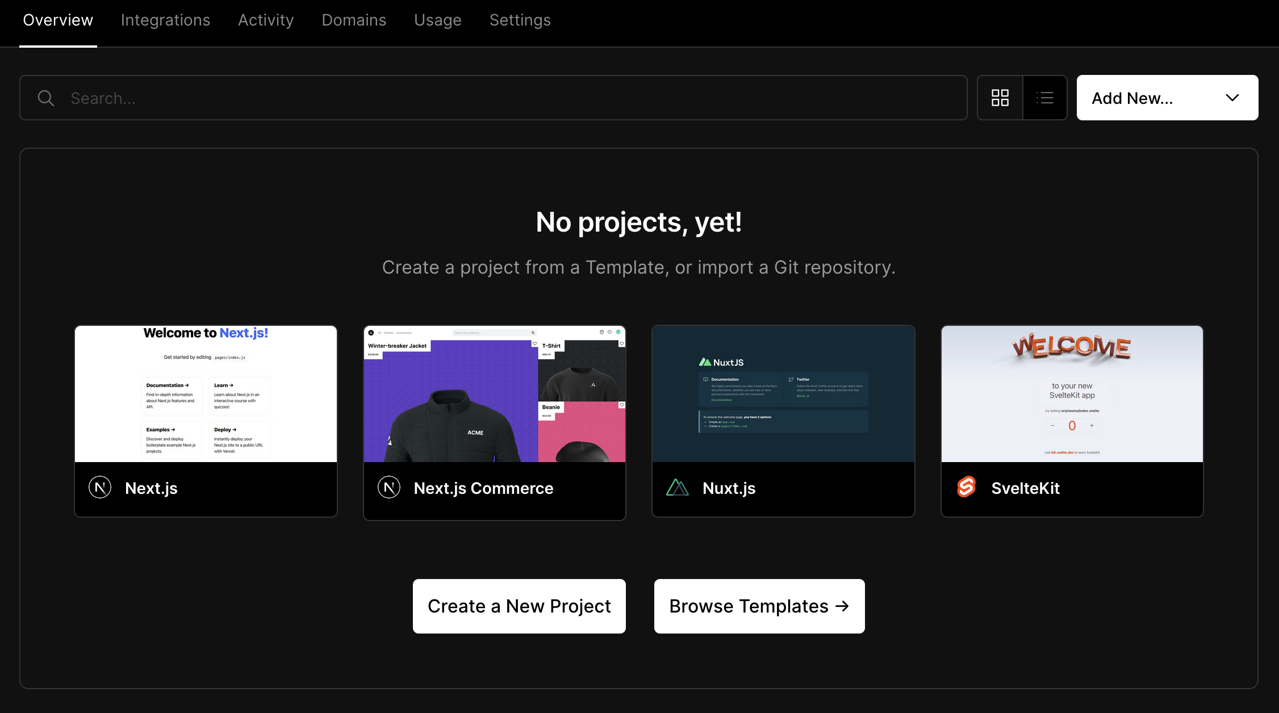1279x713 pixels.
Task: View the Usage tab
Action: click(x=437, y=20)
